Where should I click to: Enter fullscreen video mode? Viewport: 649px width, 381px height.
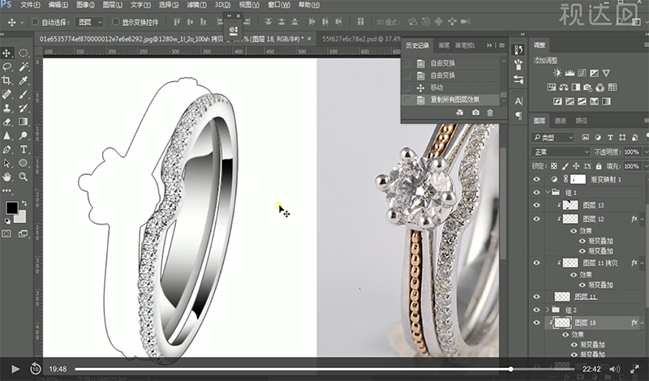635,369
